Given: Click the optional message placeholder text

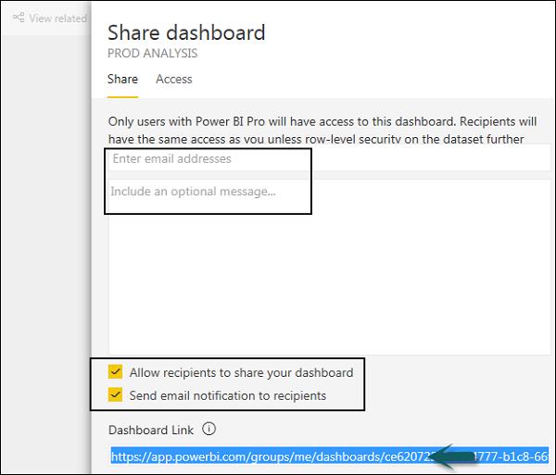Looking at the screenshot, I should (194, 192).
